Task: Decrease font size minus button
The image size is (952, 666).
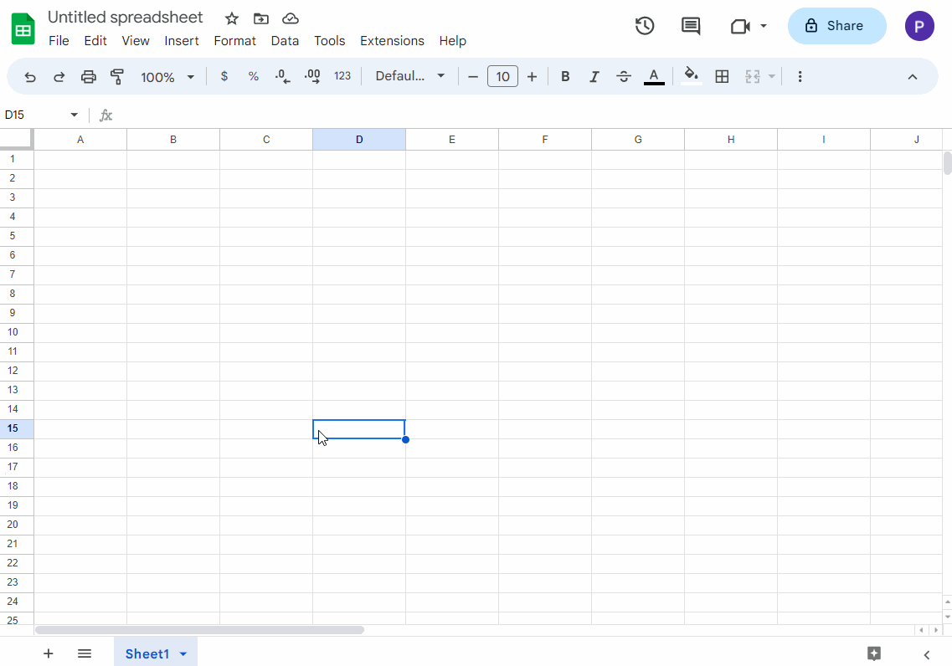Action: (473, 76)
